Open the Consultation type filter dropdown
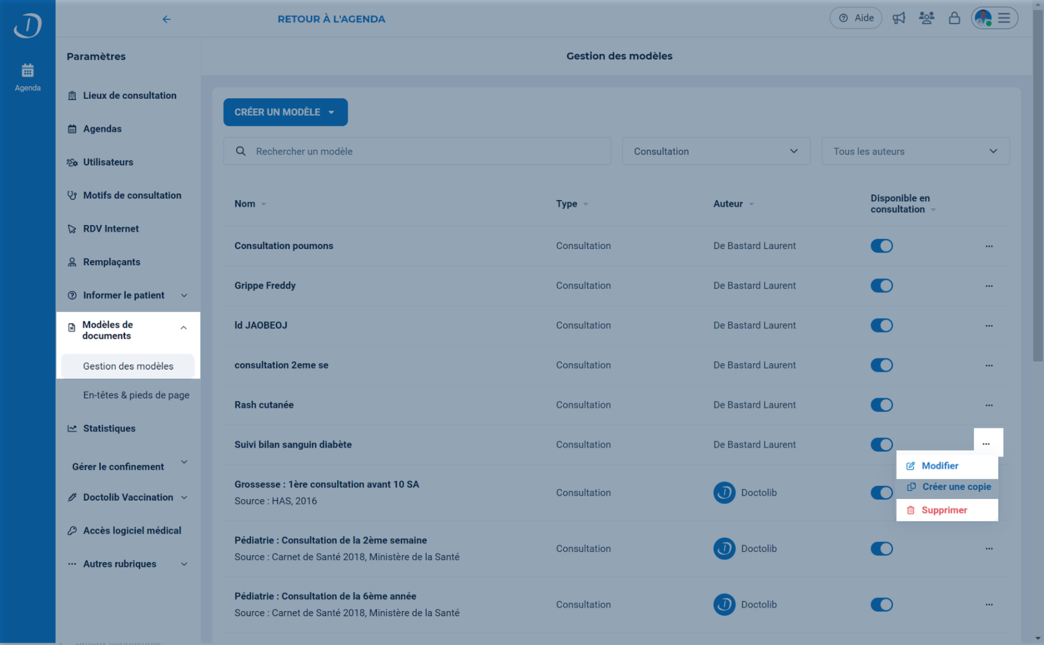Viewport: 1044px width, 645px height. tap(716, 151)
